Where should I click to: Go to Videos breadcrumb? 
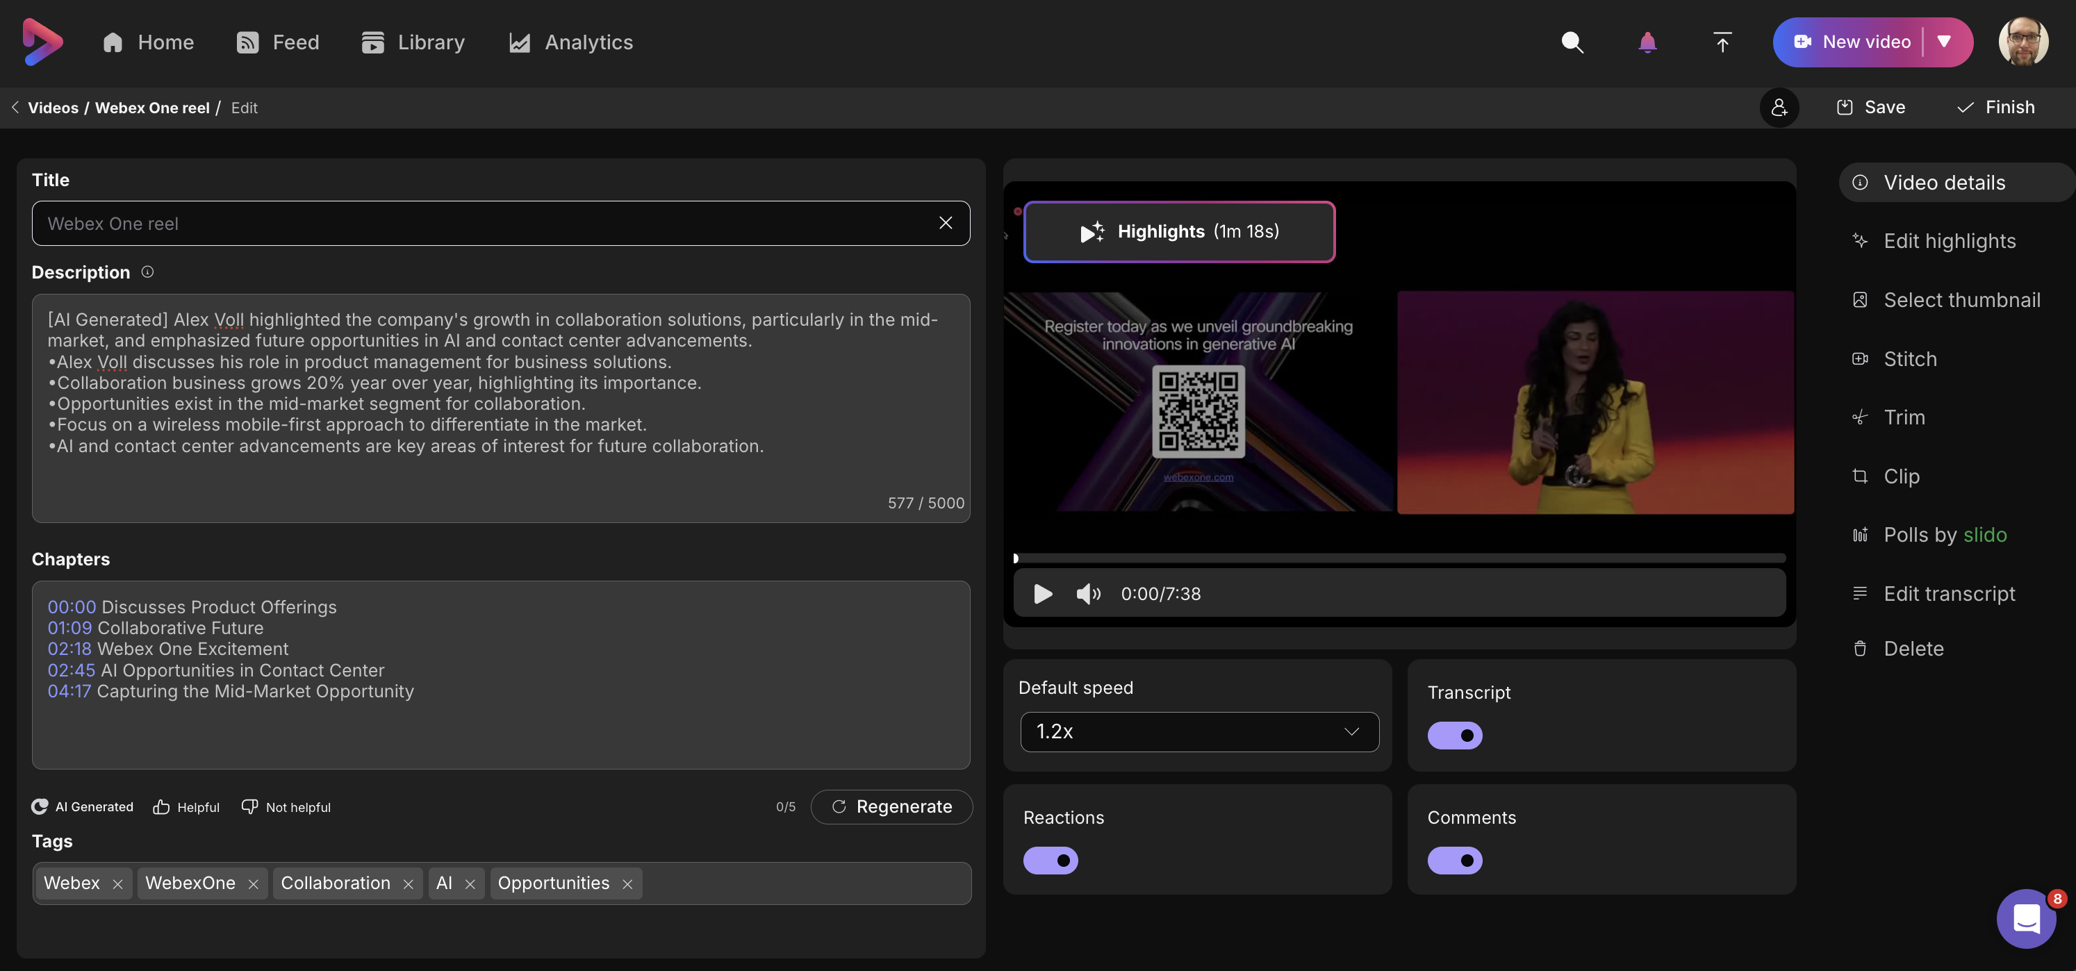tap(53, 107)
